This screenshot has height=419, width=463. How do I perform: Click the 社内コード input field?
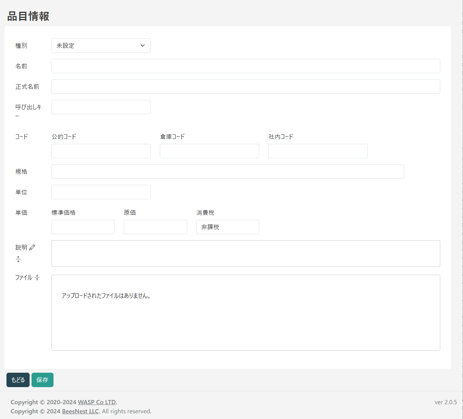tap(318, 151)
